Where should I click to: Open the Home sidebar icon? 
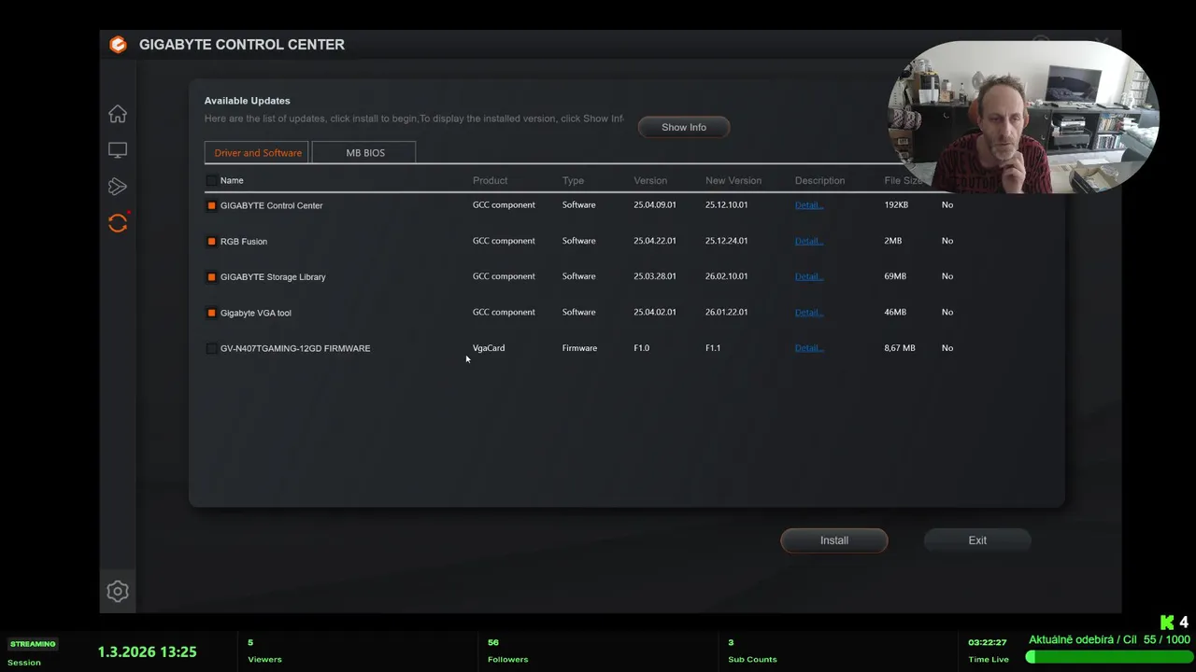118,114
